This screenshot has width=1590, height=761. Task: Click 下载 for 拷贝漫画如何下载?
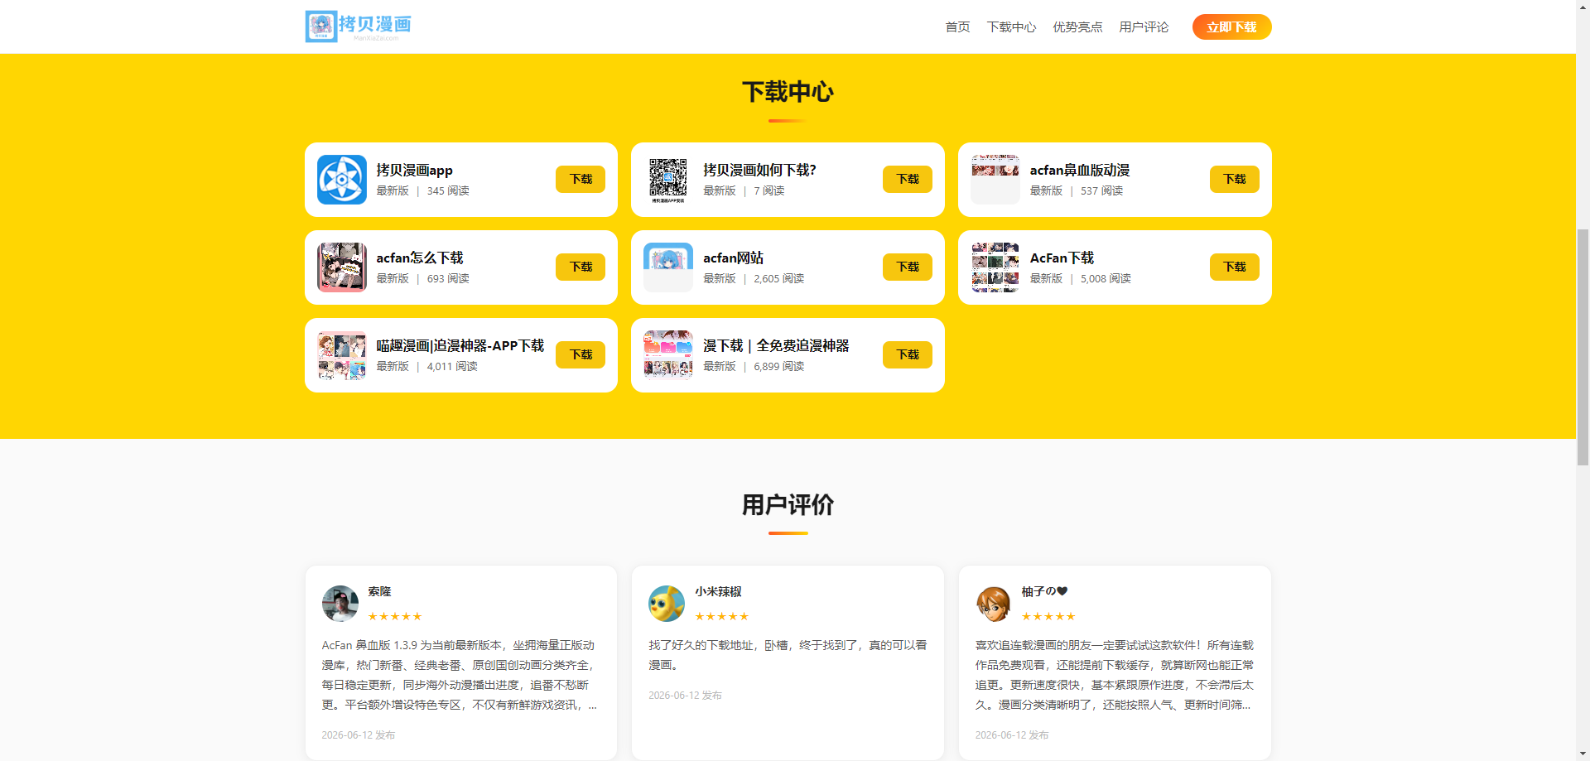[x=908, y=179]
